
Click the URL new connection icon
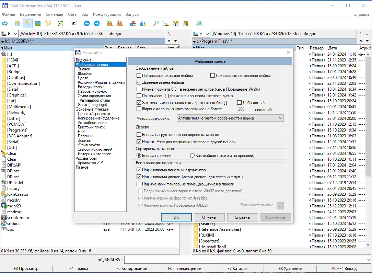[x=142, y=23]
